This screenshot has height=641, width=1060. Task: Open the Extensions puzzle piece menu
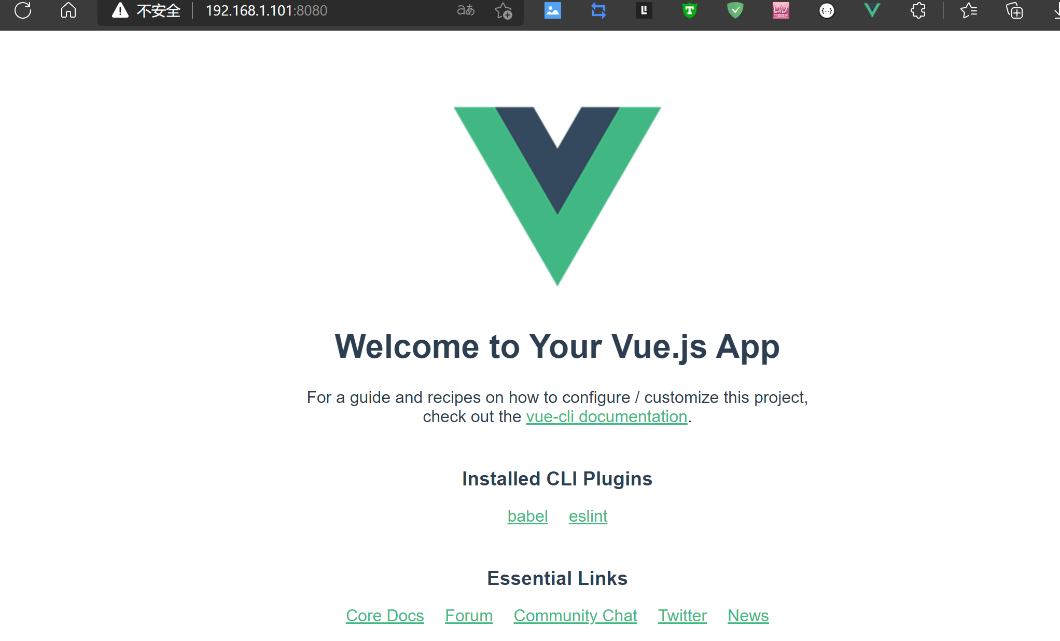[918, 10]
